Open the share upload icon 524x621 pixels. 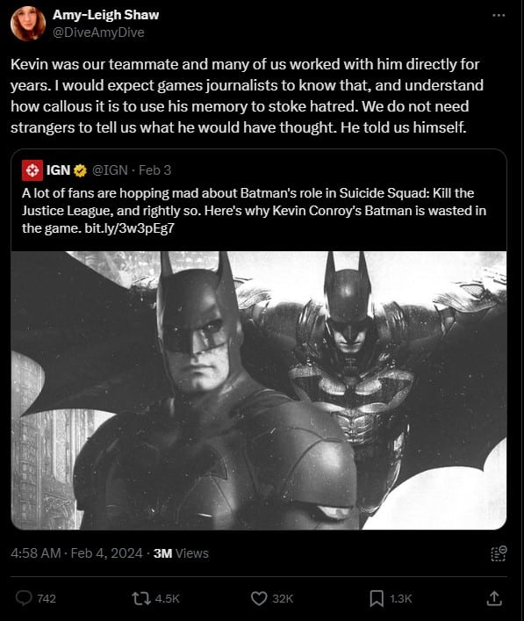[494, 598]
